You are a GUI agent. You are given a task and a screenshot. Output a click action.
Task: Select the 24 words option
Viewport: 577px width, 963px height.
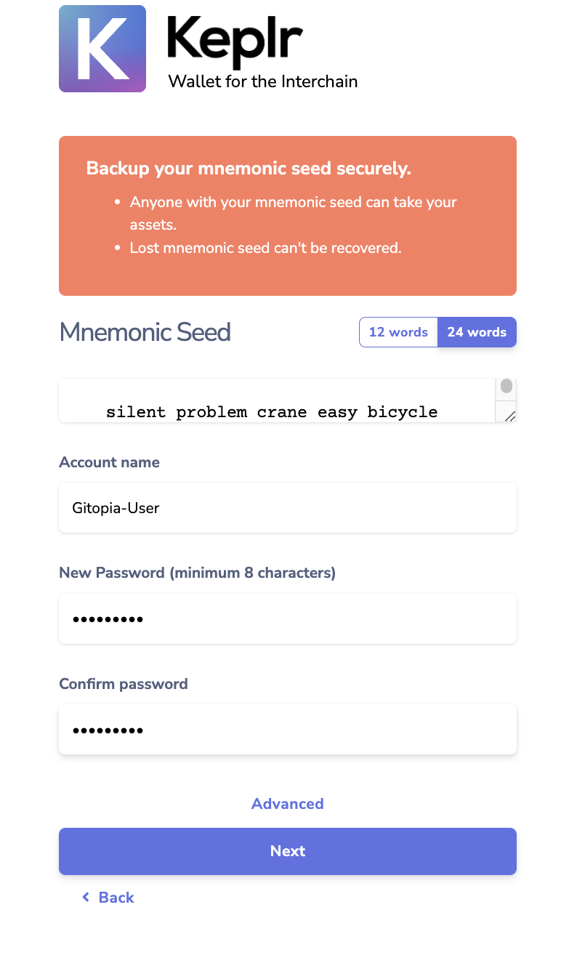[477, 332]
